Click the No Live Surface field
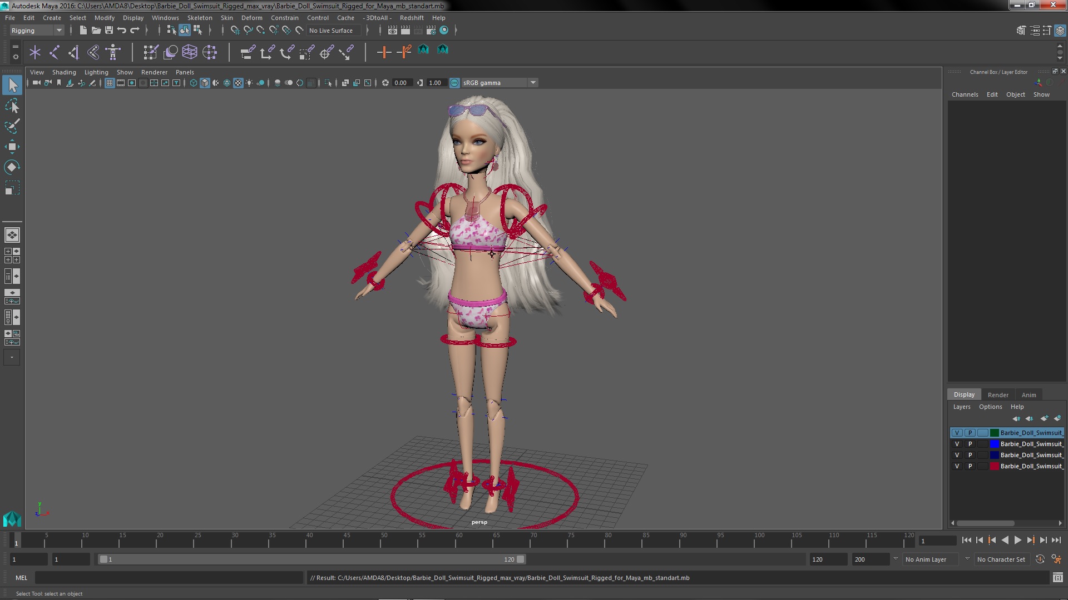This screenshot has height=600, width=1068. pyautogui.click(x=334, y=31)
